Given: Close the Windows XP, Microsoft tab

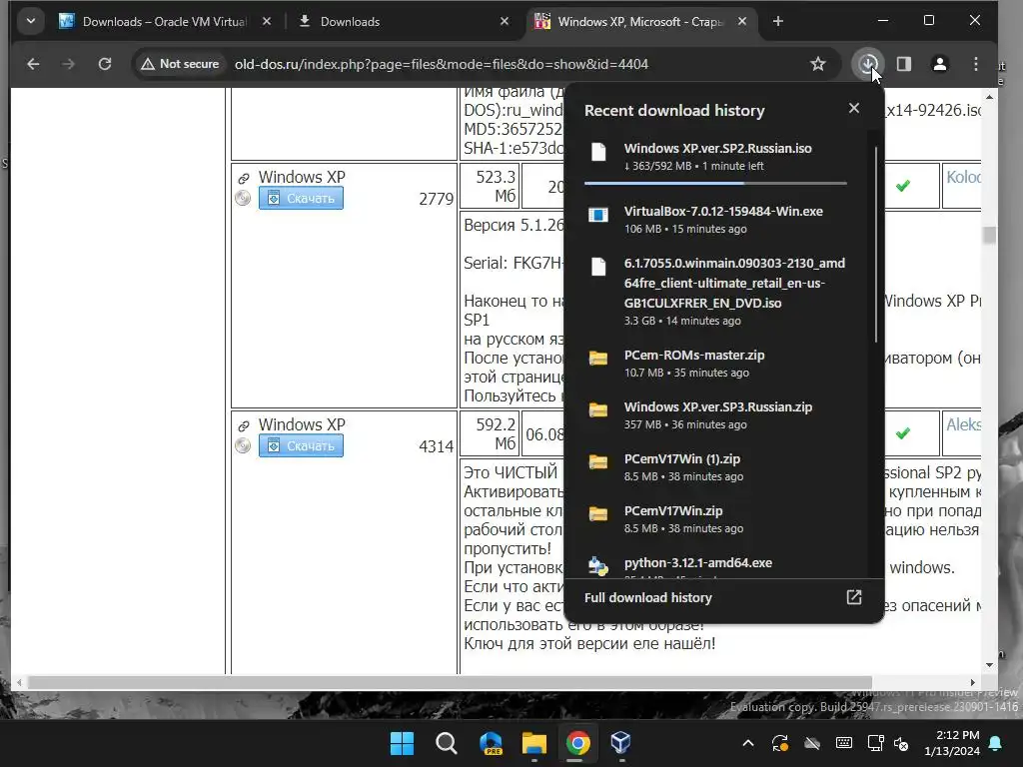Looking at the screenshot, I should point(742,22).
